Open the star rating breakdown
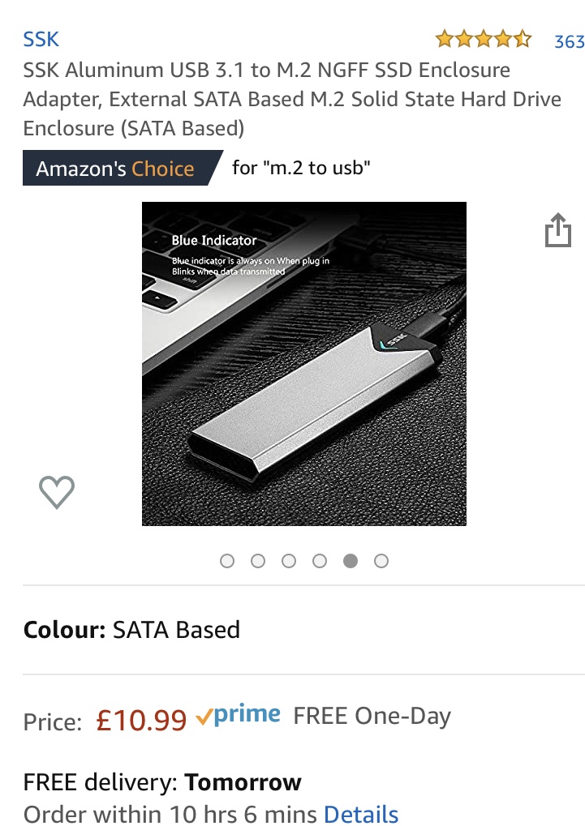This screenshot has width=585, height=826. [x=484, y=40]
